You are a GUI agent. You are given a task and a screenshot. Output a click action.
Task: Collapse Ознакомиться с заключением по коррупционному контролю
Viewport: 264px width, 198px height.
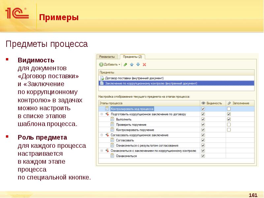point(101,150)
